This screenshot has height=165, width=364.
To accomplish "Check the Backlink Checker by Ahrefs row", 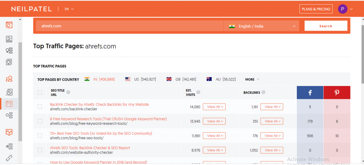I will pyautogui.click(x=40, y=107).
